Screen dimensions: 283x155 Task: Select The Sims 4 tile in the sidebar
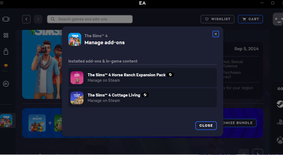click(6, 120)
